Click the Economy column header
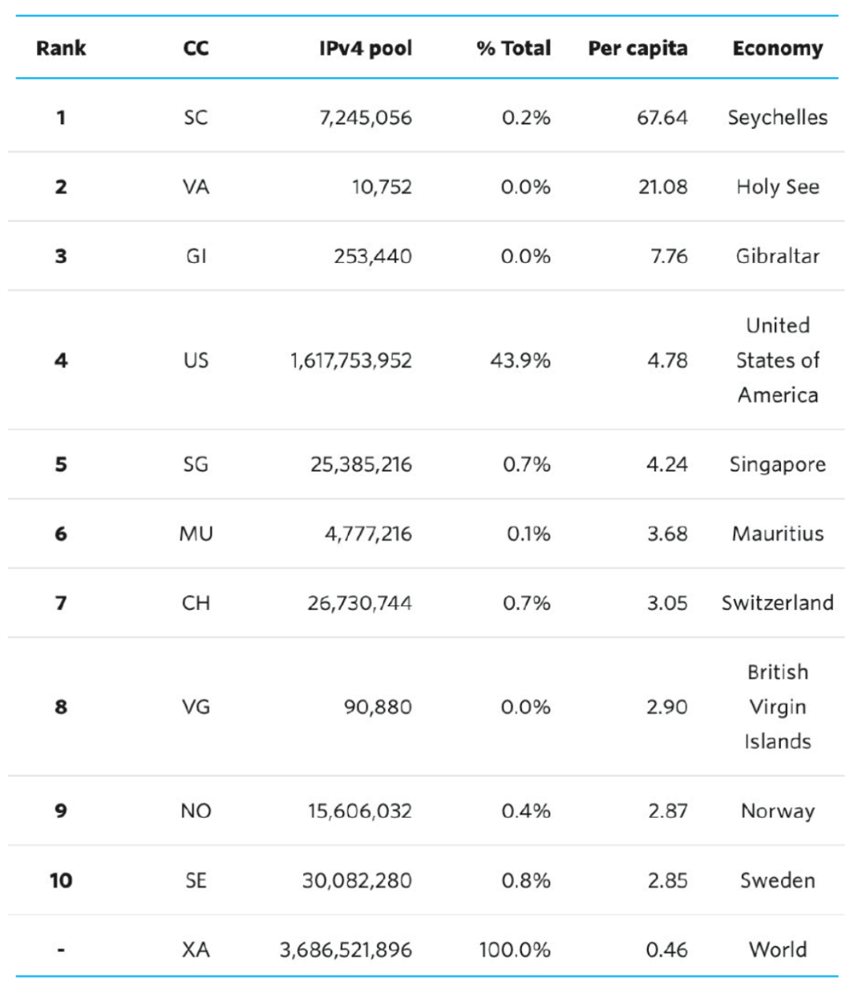866x991 pixels. [778, 49]
